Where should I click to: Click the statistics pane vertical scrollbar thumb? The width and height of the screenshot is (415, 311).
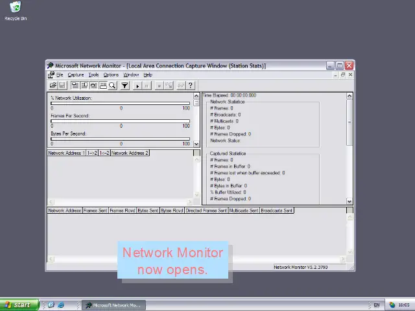350,122
